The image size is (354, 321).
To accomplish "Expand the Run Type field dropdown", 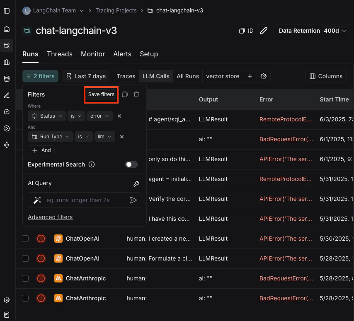I will click(50, 137).
